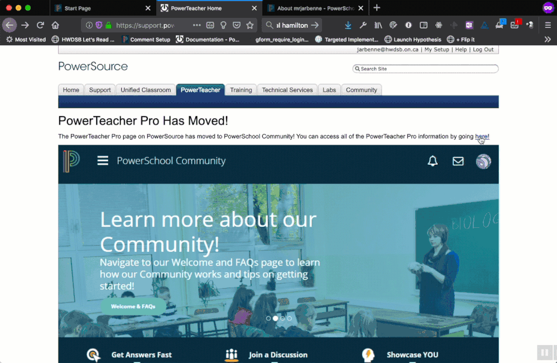Open the browser home page icon
The image size is (557, 363).
[55, 25]
